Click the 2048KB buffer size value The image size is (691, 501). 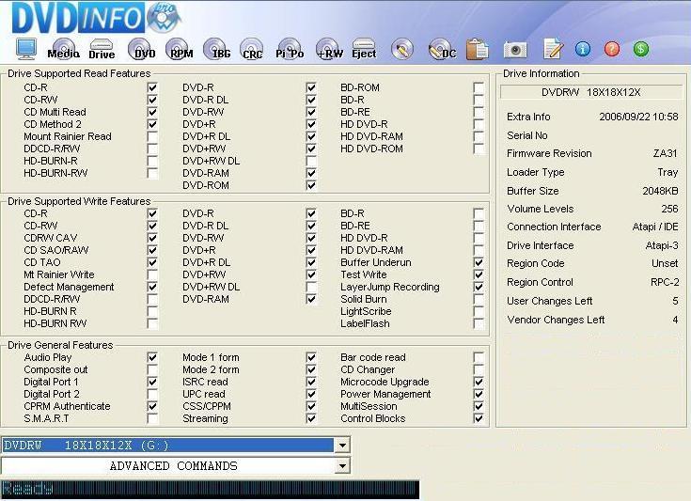tap(660, 191)
